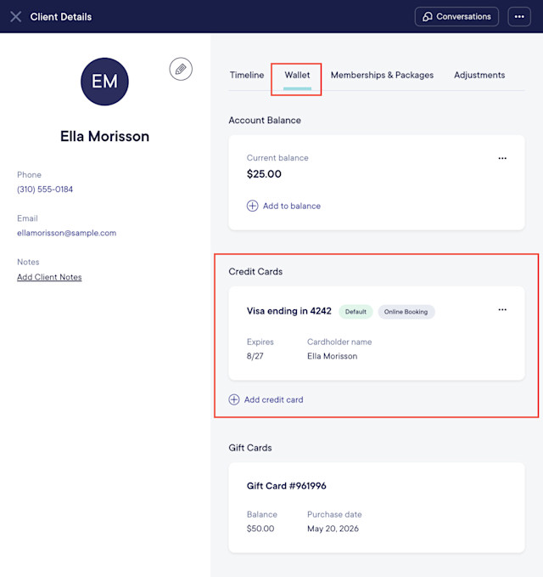This screenshot has width=543, height=577.
Task: Click the email ellamorisson@sample.com
Action: pyautogui.click(x=66, y=233)
